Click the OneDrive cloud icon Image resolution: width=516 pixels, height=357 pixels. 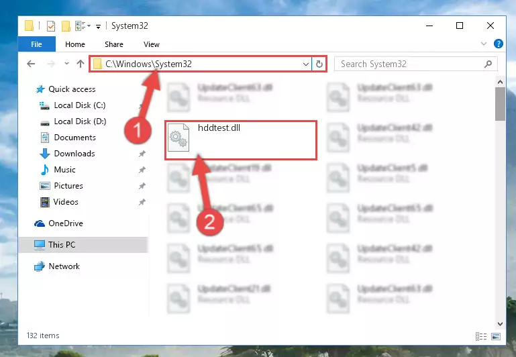coord(40,223)
